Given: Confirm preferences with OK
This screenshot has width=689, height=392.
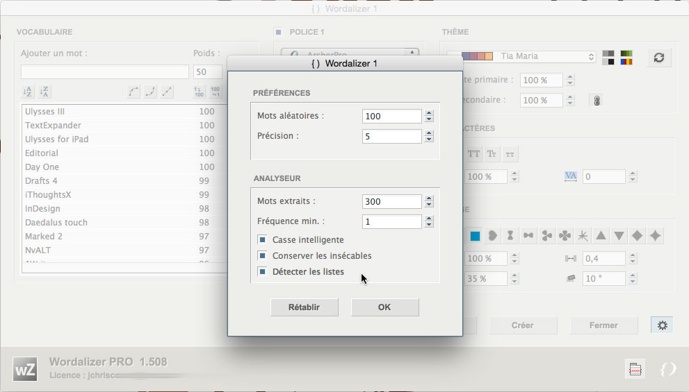Looking at the screenshot, I should click(384, 307).
